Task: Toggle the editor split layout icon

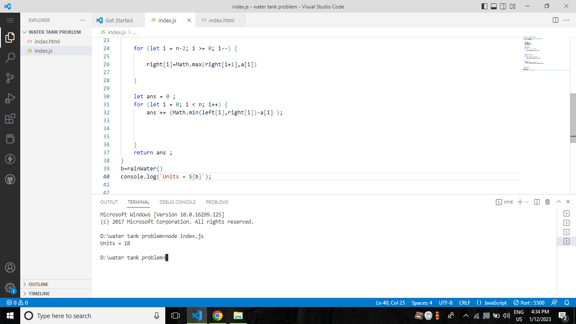Action: click(554, 20)
